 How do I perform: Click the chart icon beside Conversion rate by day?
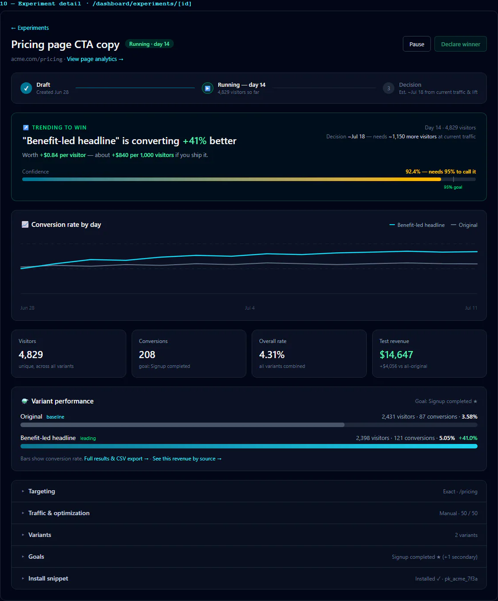coord(25,225)
